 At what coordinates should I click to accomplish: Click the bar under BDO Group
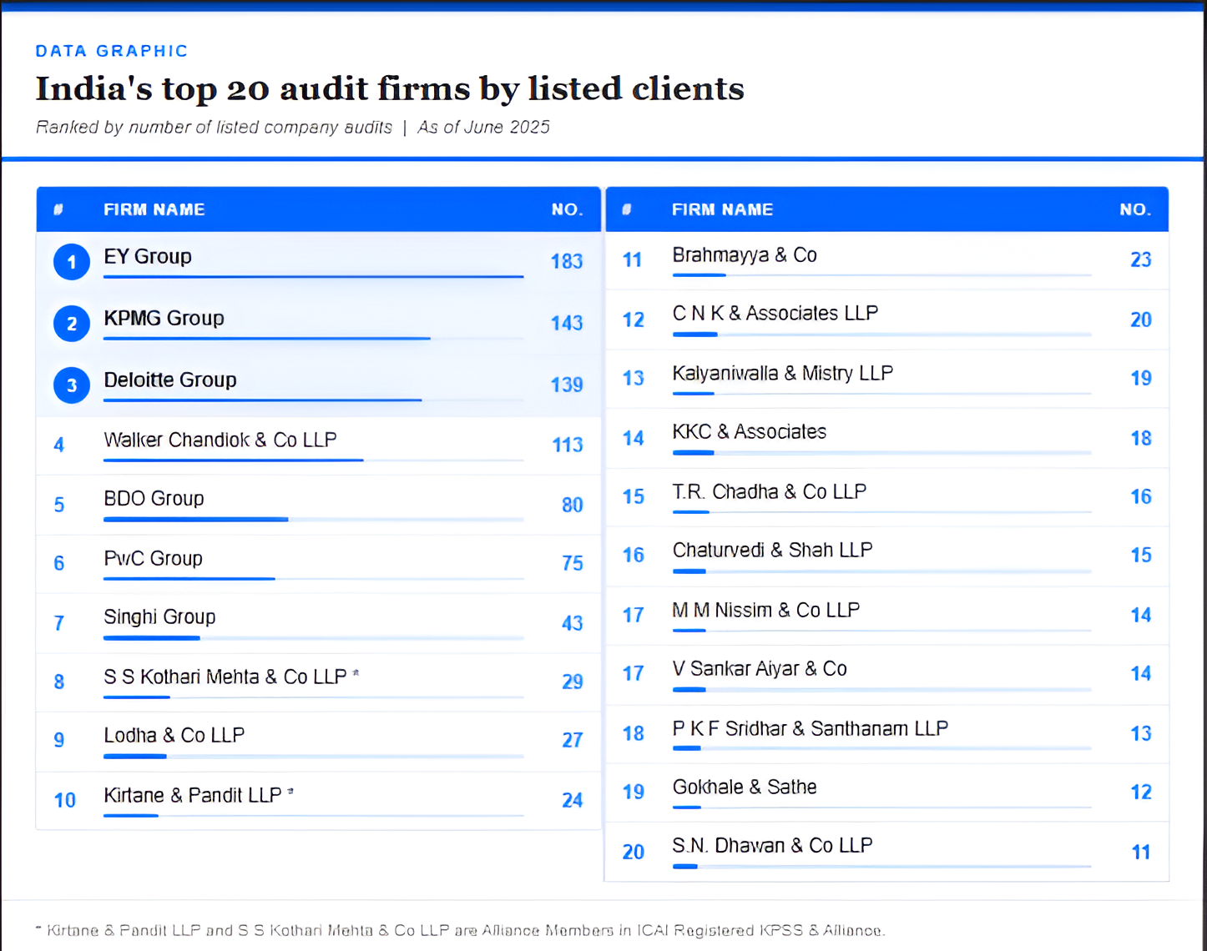click(x=195, y=519)
